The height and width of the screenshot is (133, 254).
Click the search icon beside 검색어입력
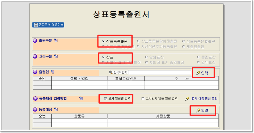pos(110,73)
